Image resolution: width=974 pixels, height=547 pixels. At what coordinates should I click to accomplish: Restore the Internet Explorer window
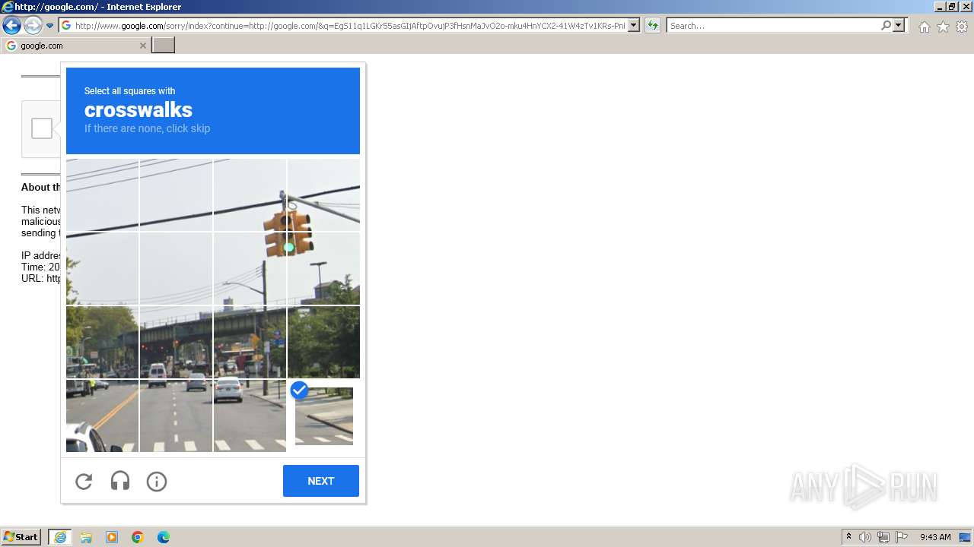[952, 7]
